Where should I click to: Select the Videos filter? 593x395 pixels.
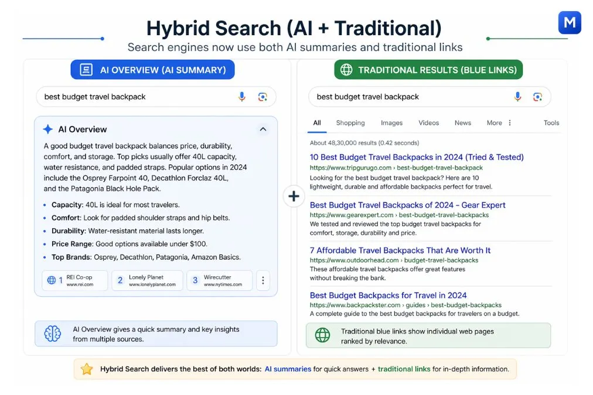428,123
